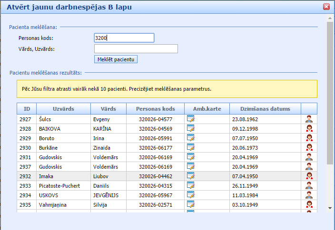
Task: Select person icon in row ID 2931
Action: tap(309, 157)
